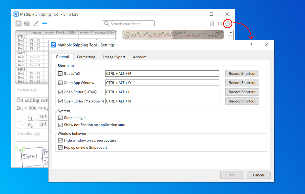Click the magnifier icon in search box
Screen dimensions: 305x194
(x=106, y=24)
